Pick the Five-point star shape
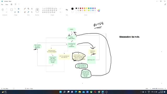Viewport: 167px width, 94px height. coord(43,12)
